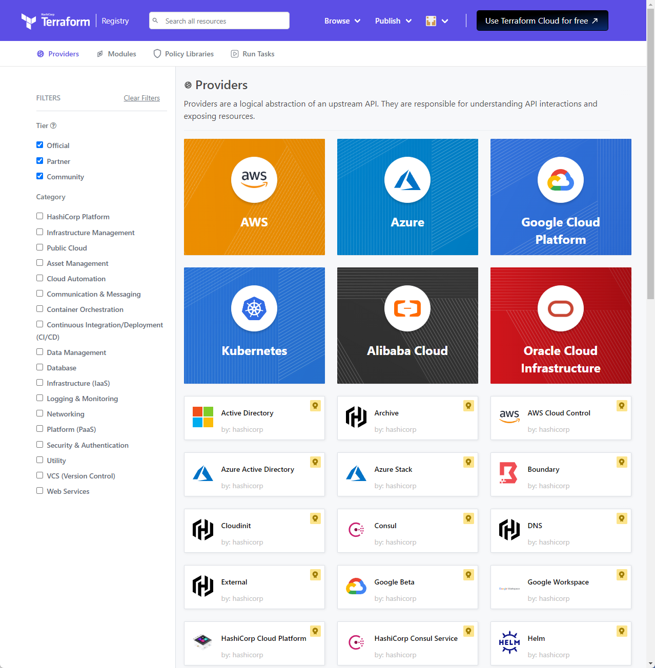
Task: Click official badge on Active Directory card
Action: click(315, 406)
